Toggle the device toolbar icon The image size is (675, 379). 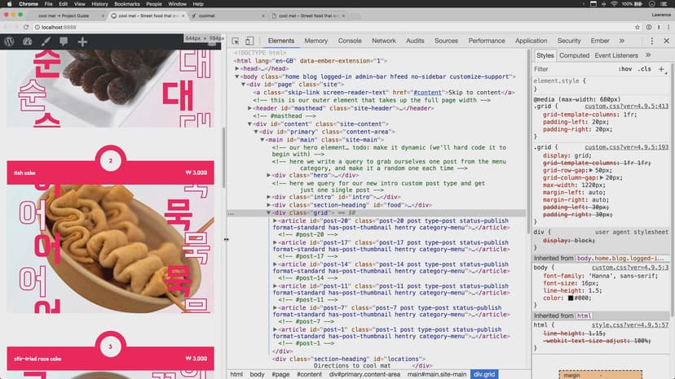(251, 41)
